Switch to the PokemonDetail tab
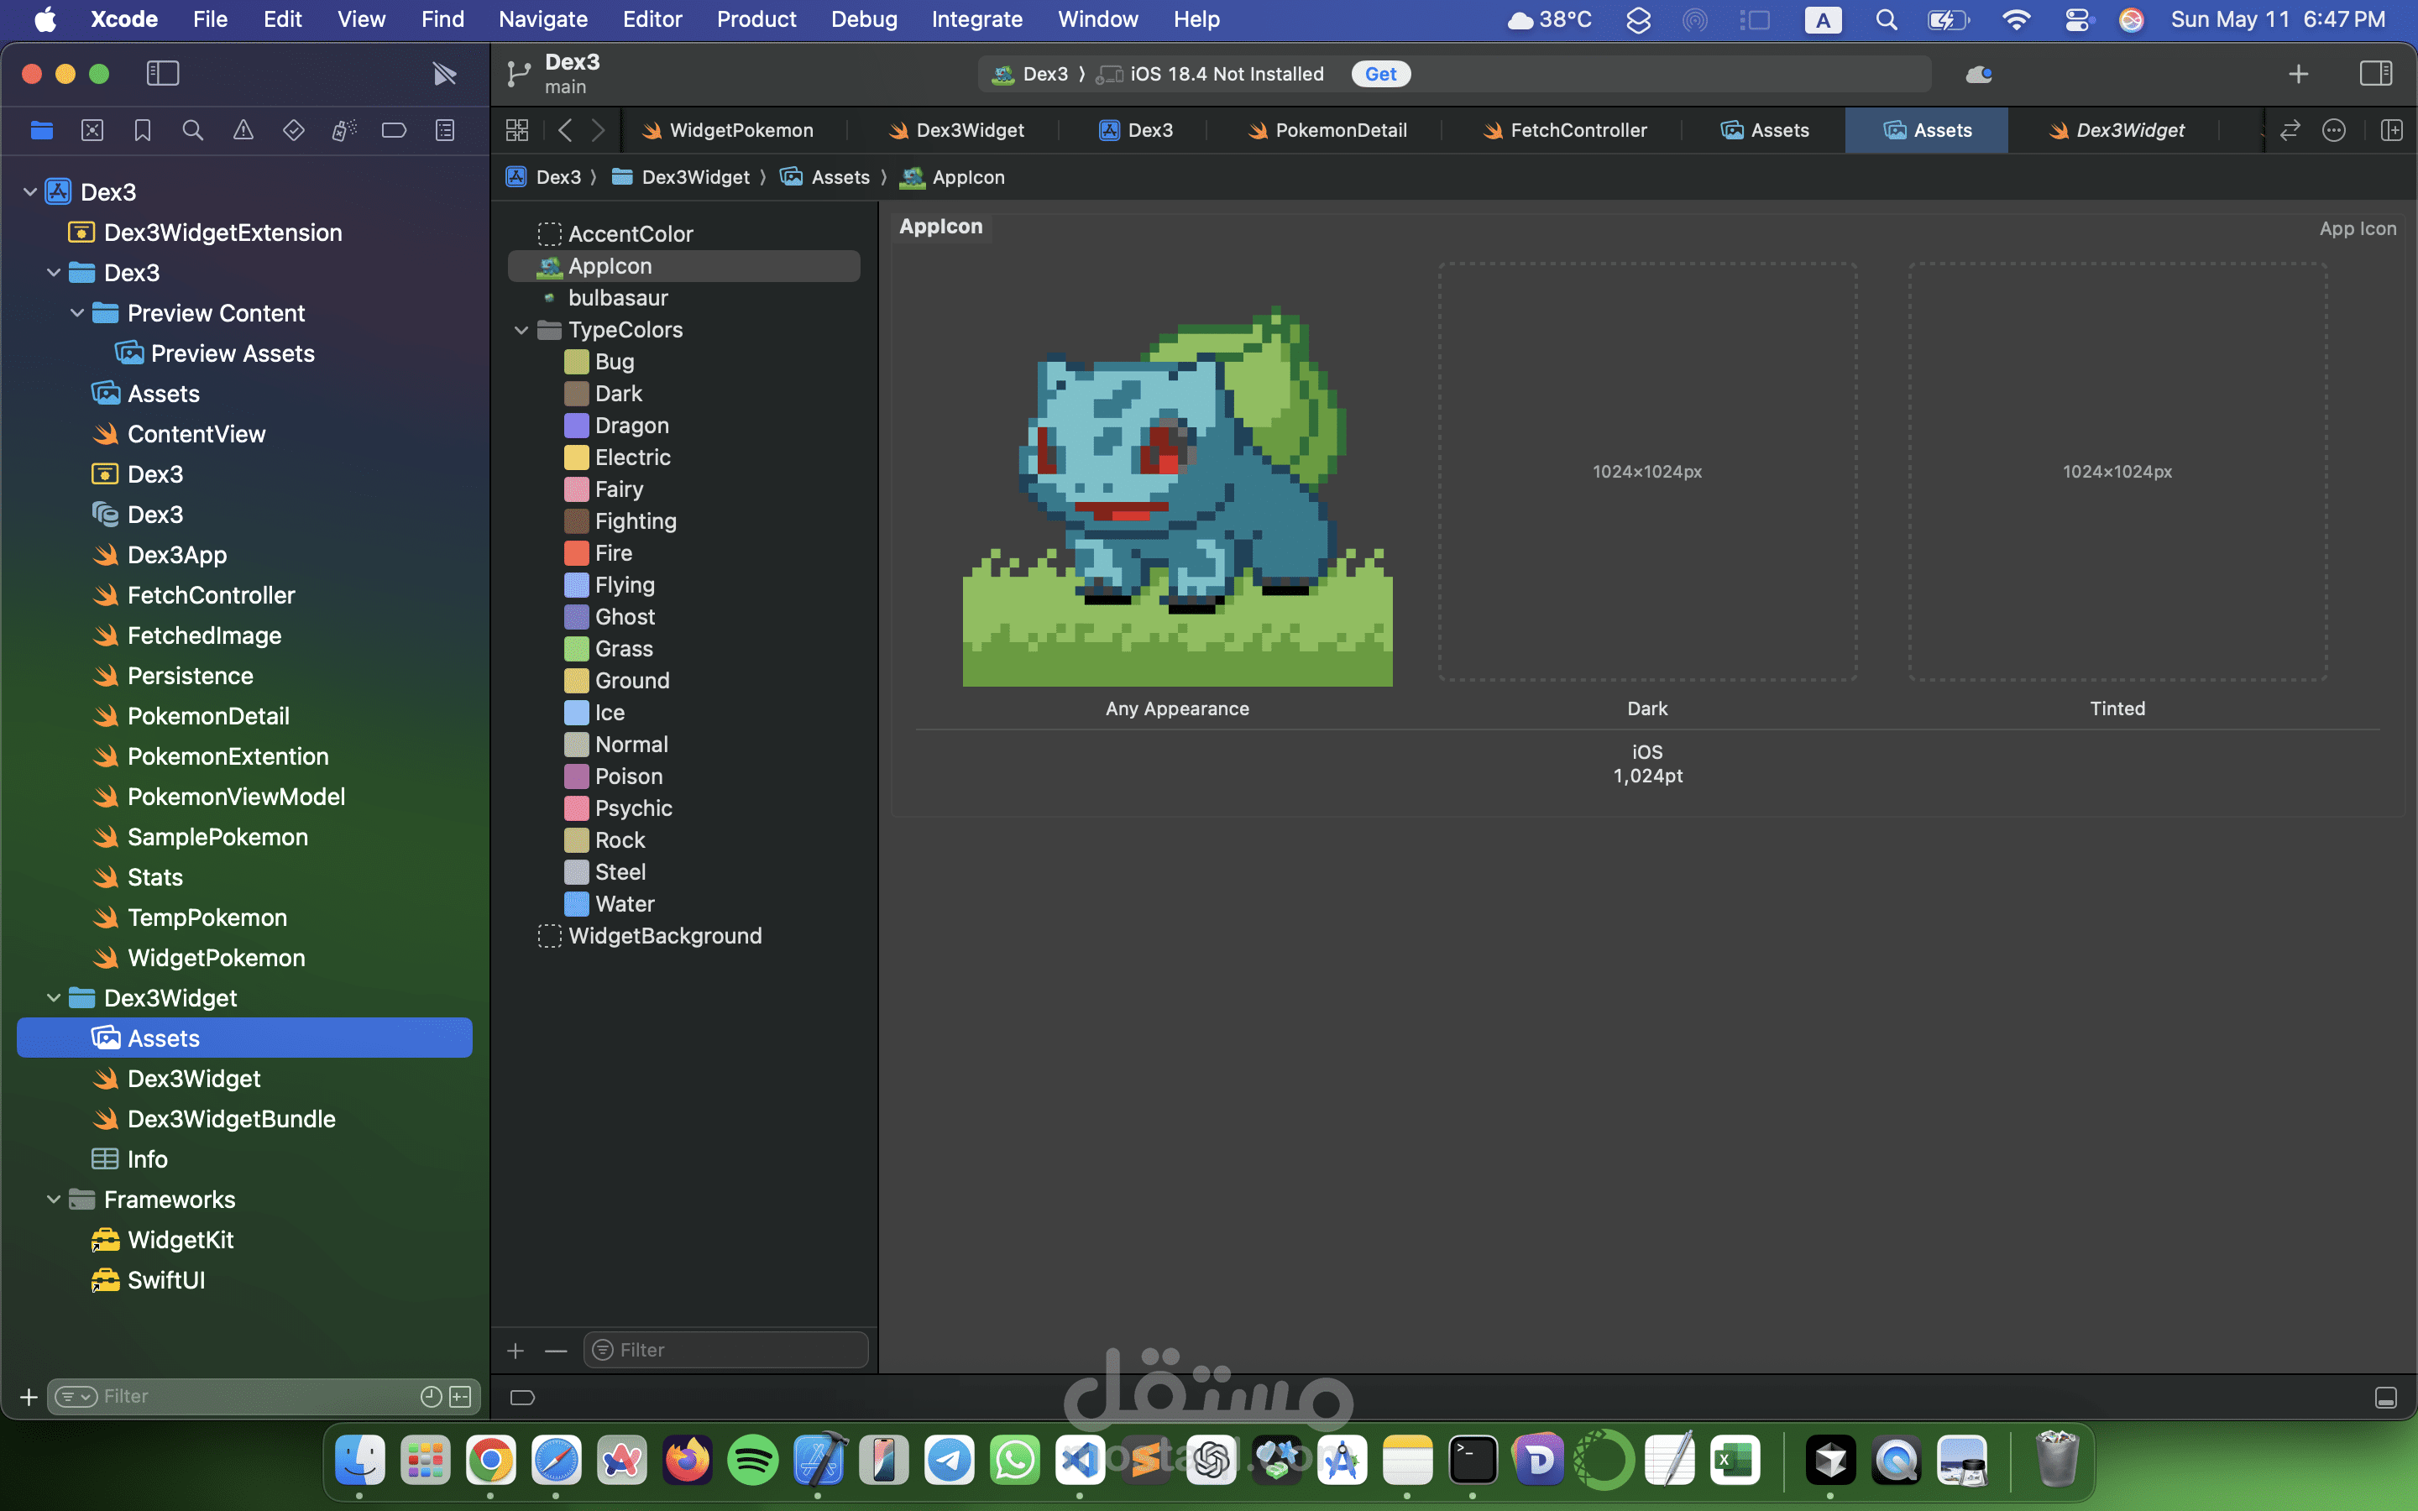The height and width of the screenshot is (1511, 2418). (1327, 130)
